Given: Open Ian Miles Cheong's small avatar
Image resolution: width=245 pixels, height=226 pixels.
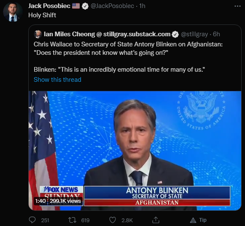Looking at the screenshot, I should point(38,34).
